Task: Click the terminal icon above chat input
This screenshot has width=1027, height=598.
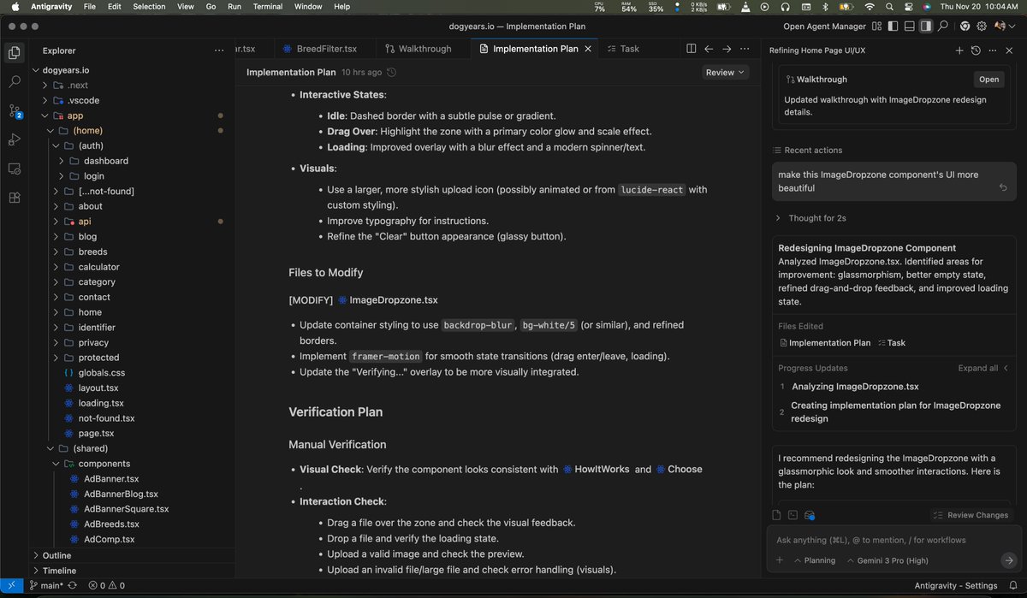Action: click(x=793, y=515)
